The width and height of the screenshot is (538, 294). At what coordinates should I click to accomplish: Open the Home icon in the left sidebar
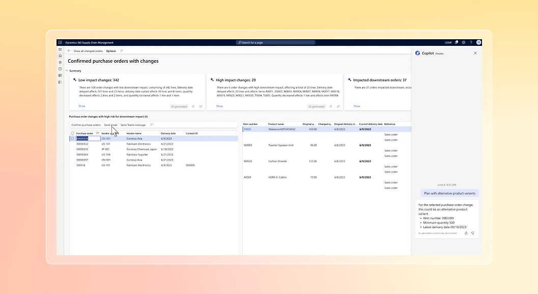(60, 56)
